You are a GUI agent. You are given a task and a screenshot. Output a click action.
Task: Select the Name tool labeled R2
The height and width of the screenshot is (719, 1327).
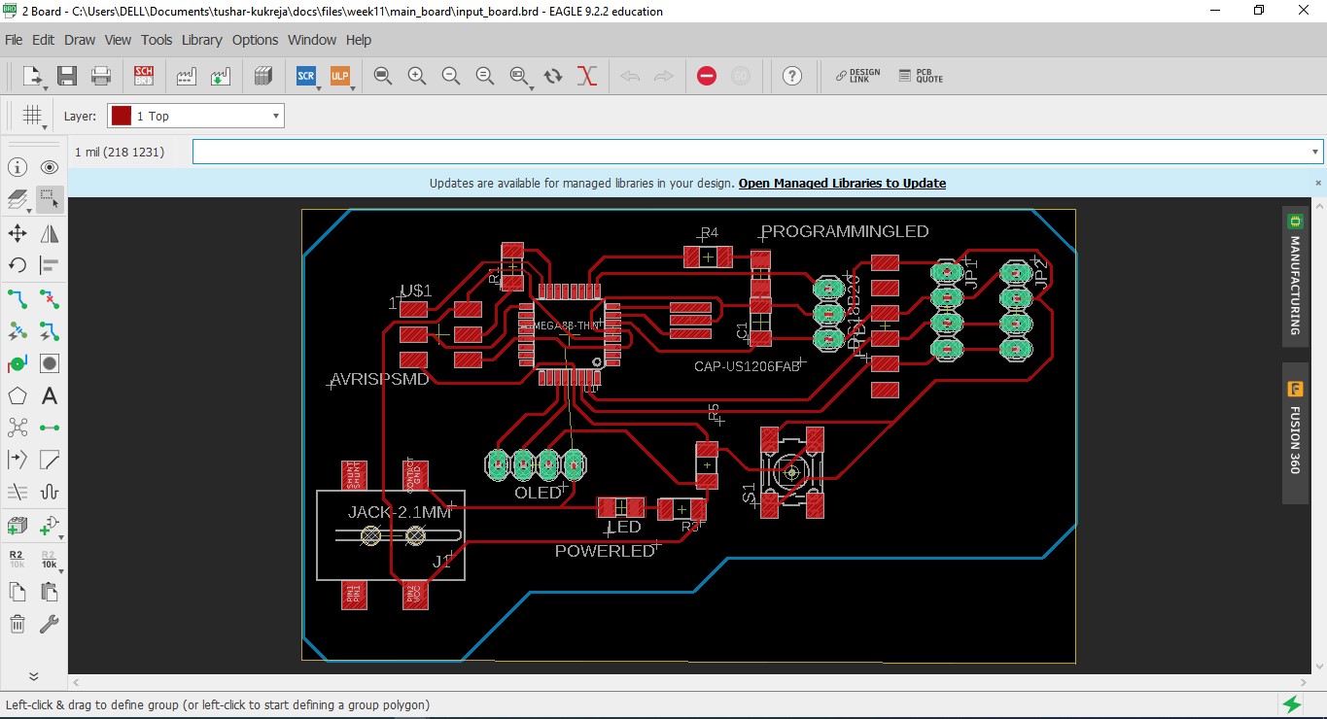click(17, 559)
